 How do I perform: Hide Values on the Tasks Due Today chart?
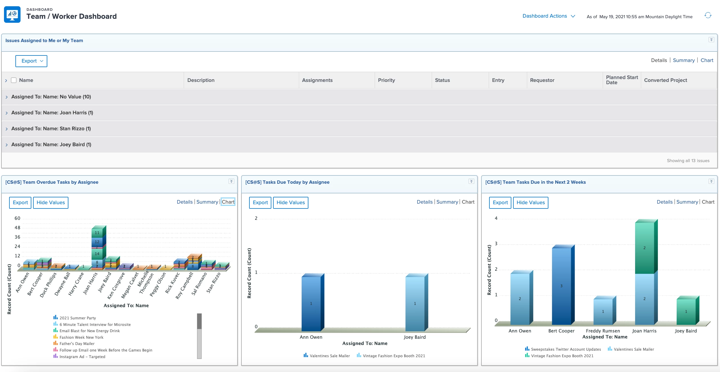291,203
